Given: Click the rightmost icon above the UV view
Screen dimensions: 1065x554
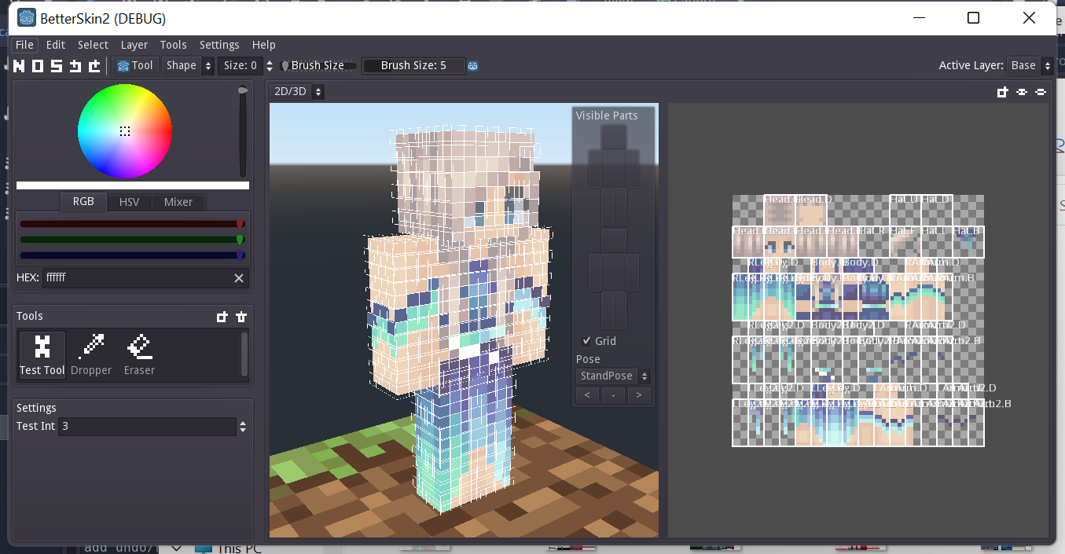Looking at the screenshot, I should coord(1041,92).
